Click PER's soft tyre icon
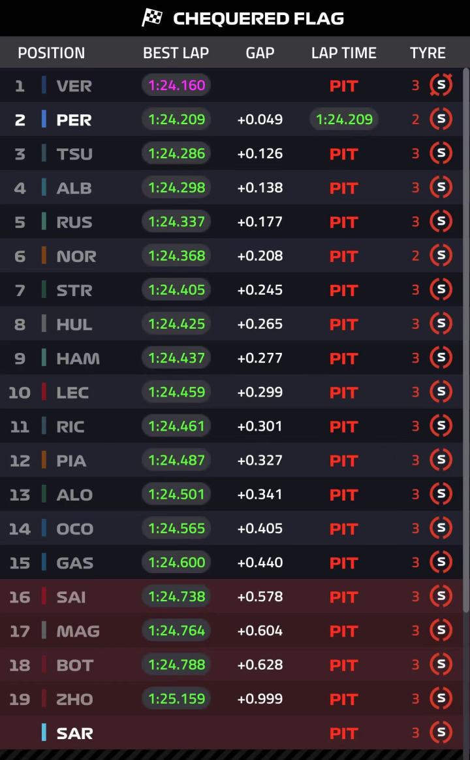The width and height of the screenshot is (470, 760). point(441,119)
